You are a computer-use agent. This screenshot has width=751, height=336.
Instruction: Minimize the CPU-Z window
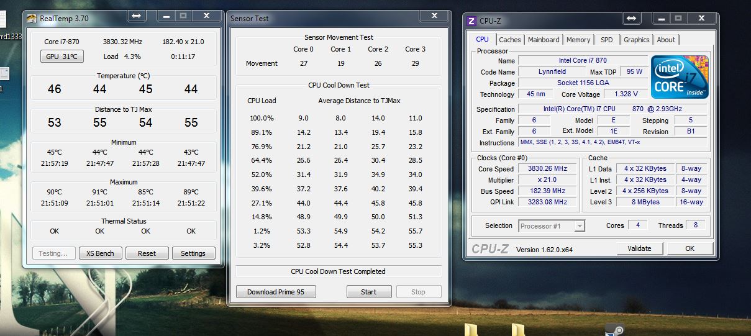662,19
